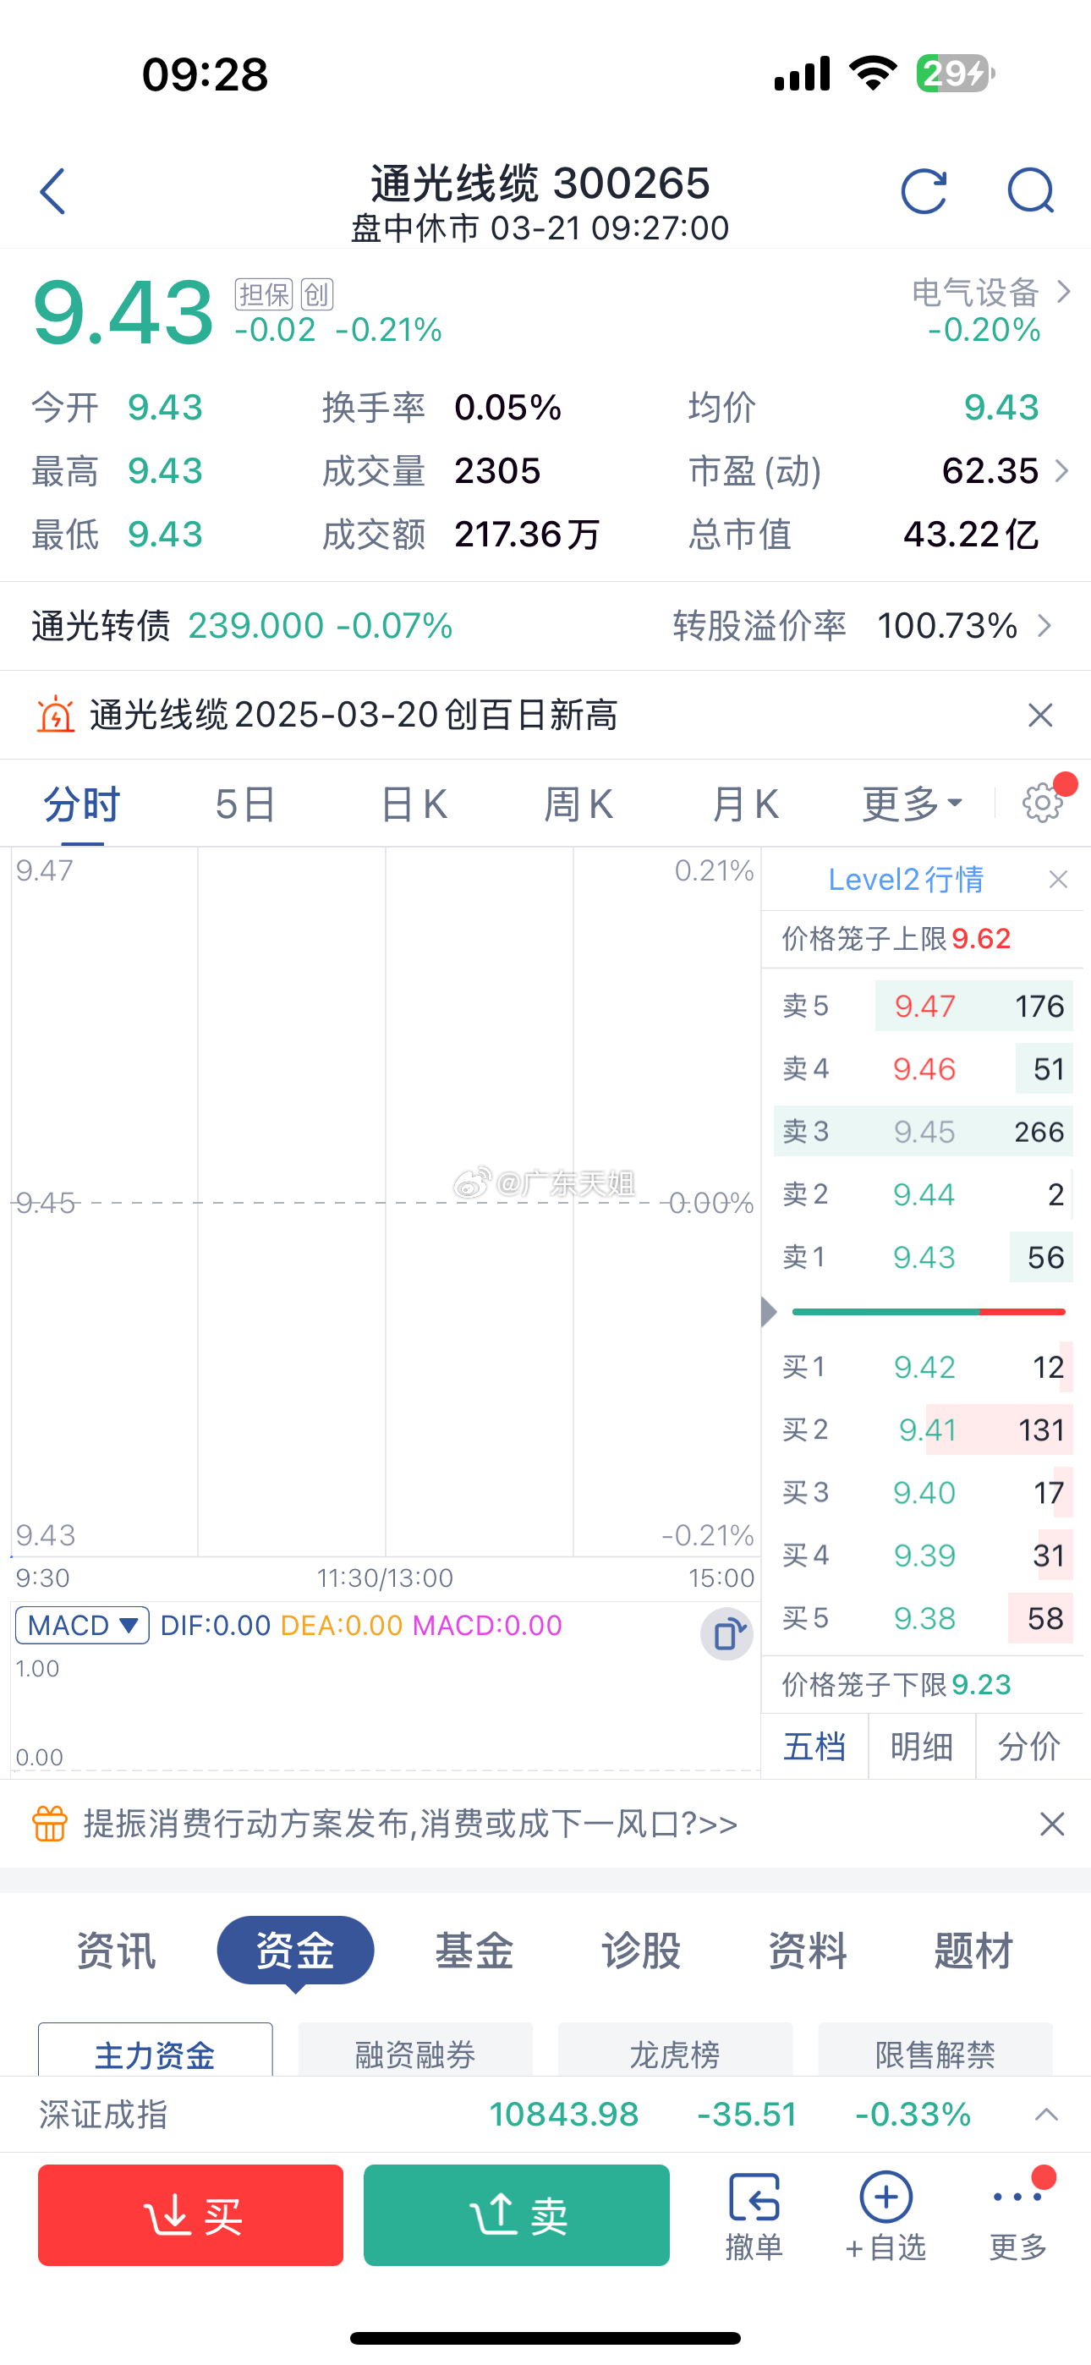Tap the alarm icon beside 创百日新高
1091x2365 pixels.
(55, 714)
